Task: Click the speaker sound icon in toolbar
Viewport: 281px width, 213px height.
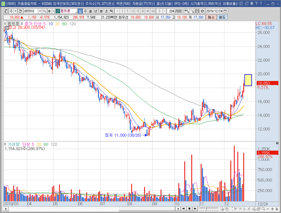Action: (x=49, y=11)
